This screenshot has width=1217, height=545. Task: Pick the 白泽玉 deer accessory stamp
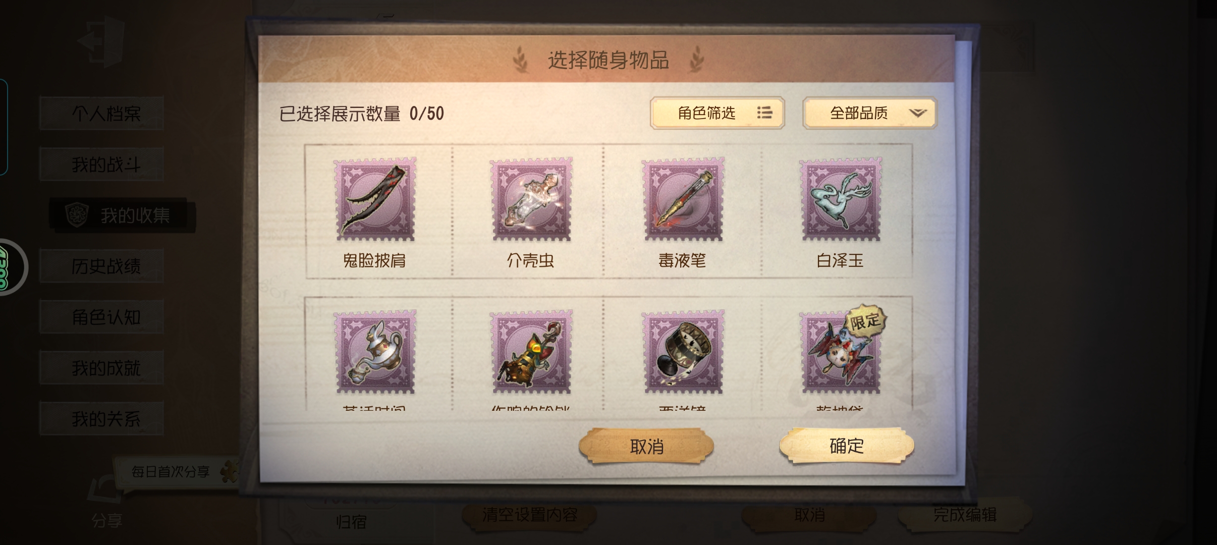coord(841,199)
